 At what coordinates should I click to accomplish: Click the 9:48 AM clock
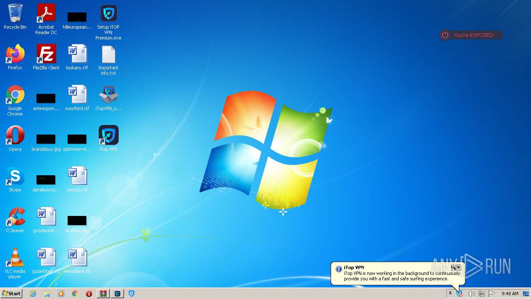(510, 294)
